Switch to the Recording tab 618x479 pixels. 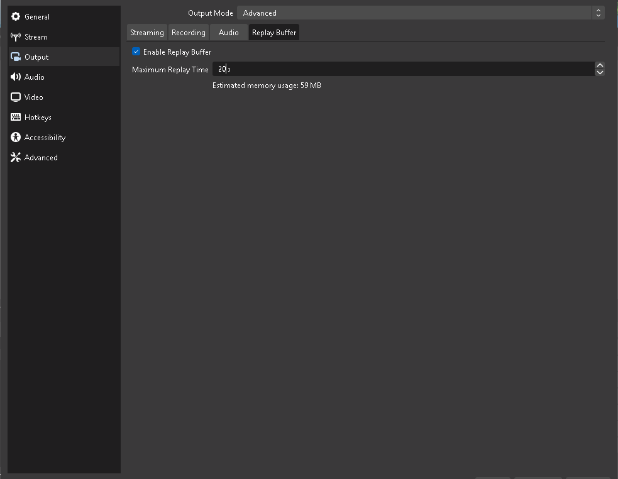point(189,32)
